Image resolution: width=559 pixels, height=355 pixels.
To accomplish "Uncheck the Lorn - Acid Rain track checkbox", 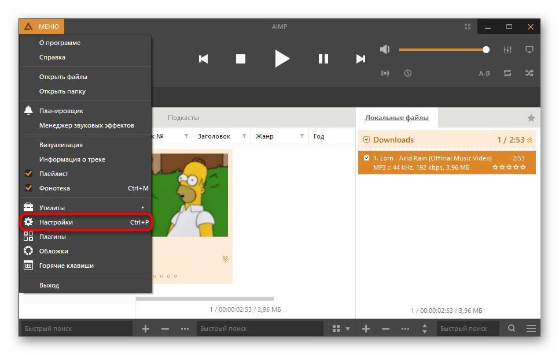I will [x=366, y=158].
